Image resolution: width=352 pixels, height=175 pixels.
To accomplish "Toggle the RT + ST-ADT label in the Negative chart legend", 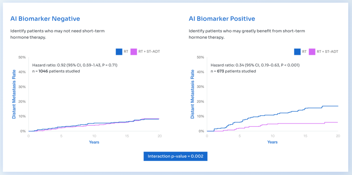I will click(149, 52).
